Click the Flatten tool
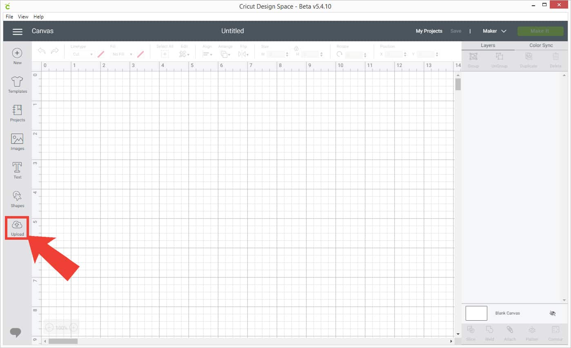Viewport: 571px width, 348px height. pyautogui.click(x=532, y=333)
